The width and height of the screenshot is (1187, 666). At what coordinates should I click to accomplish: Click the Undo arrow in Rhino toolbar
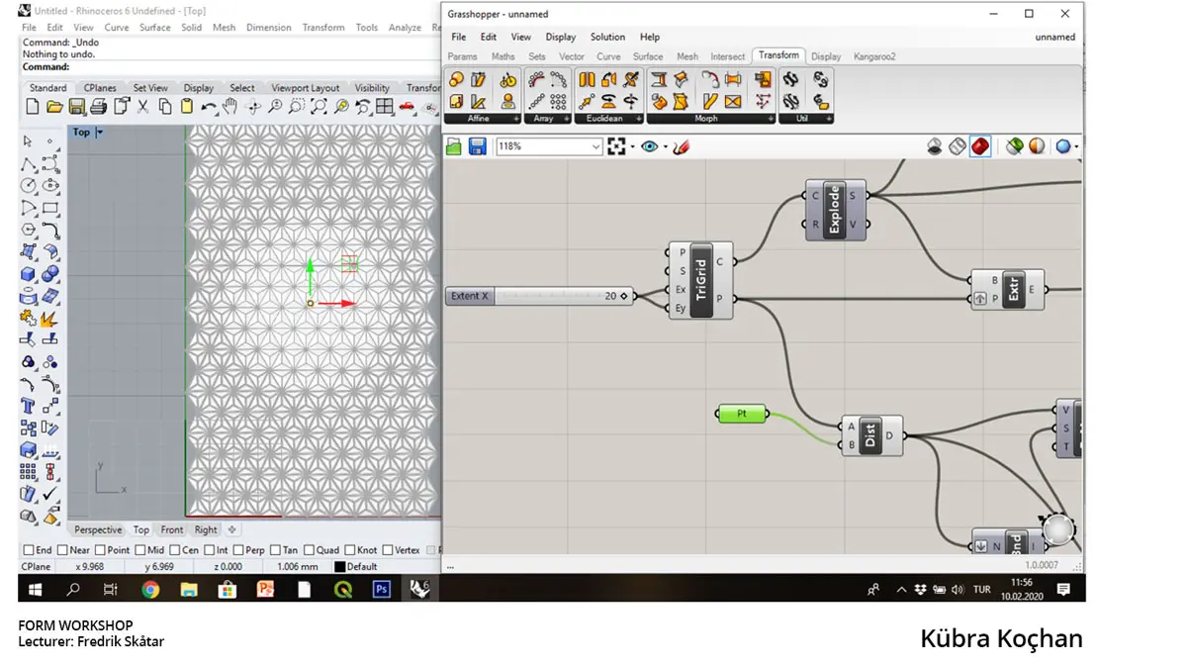209,107
